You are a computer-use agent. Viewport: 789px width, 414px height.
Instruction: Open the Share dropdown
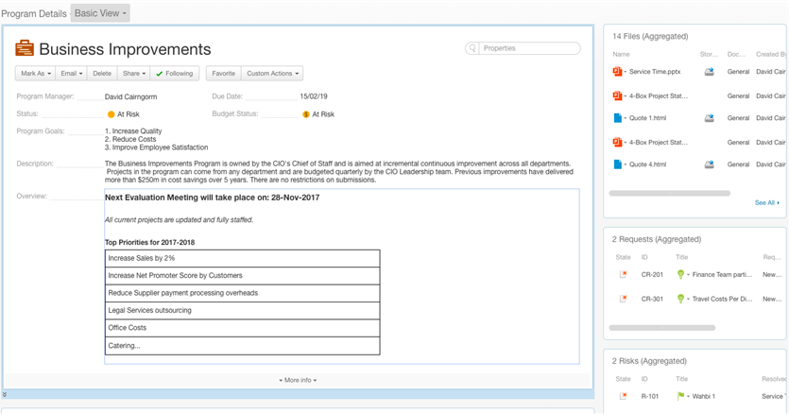coord(134,74)
